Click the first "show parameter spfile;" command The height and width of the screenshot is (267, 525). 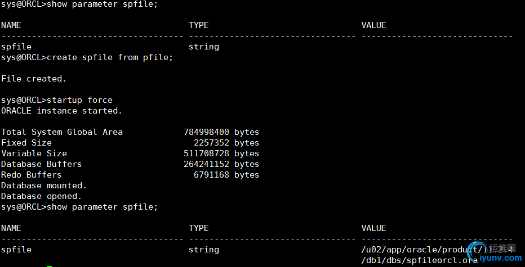click(x=102, y=4)
